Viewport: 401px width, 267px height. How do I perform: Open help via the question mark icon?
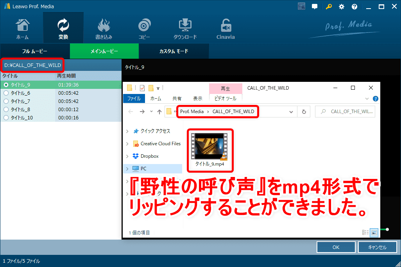point(354,7)
